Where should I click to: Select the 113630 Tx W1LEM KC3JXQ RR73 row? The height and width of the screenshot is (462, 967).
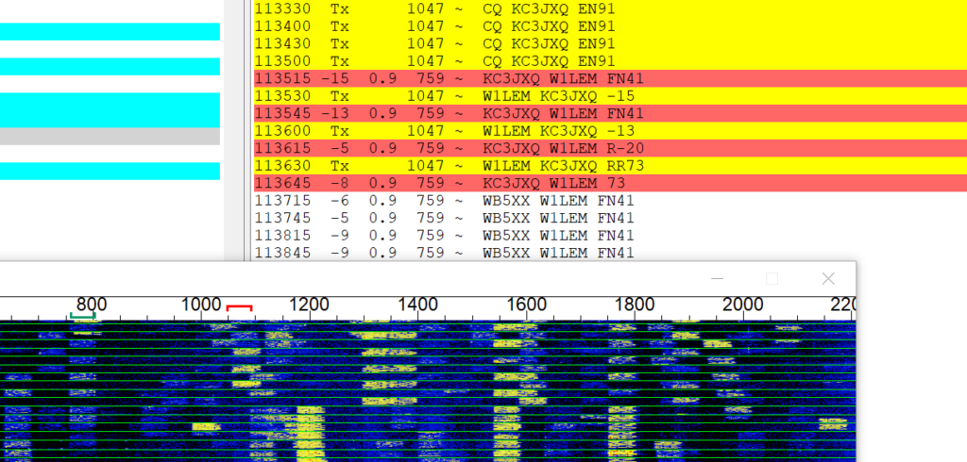point(610,166)
